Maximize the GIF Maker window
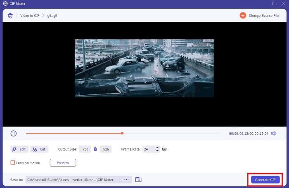The width and height of the screenshot is (289, 188). click(x=274, y=3)
